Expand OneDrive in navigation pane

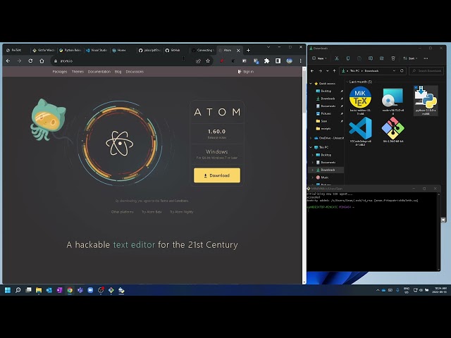click(x=311, y=138)
